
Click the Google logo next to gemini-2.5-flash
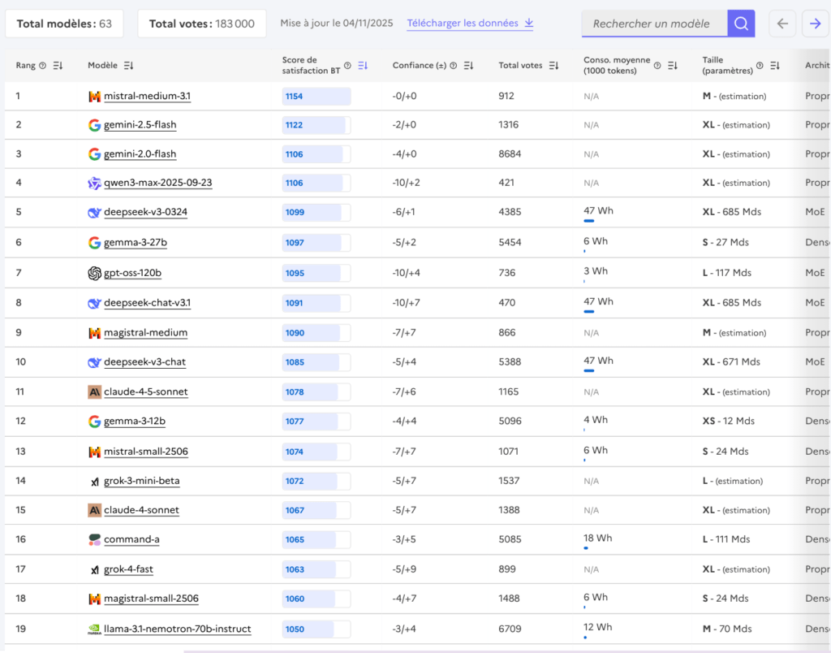tap(93, 125)
